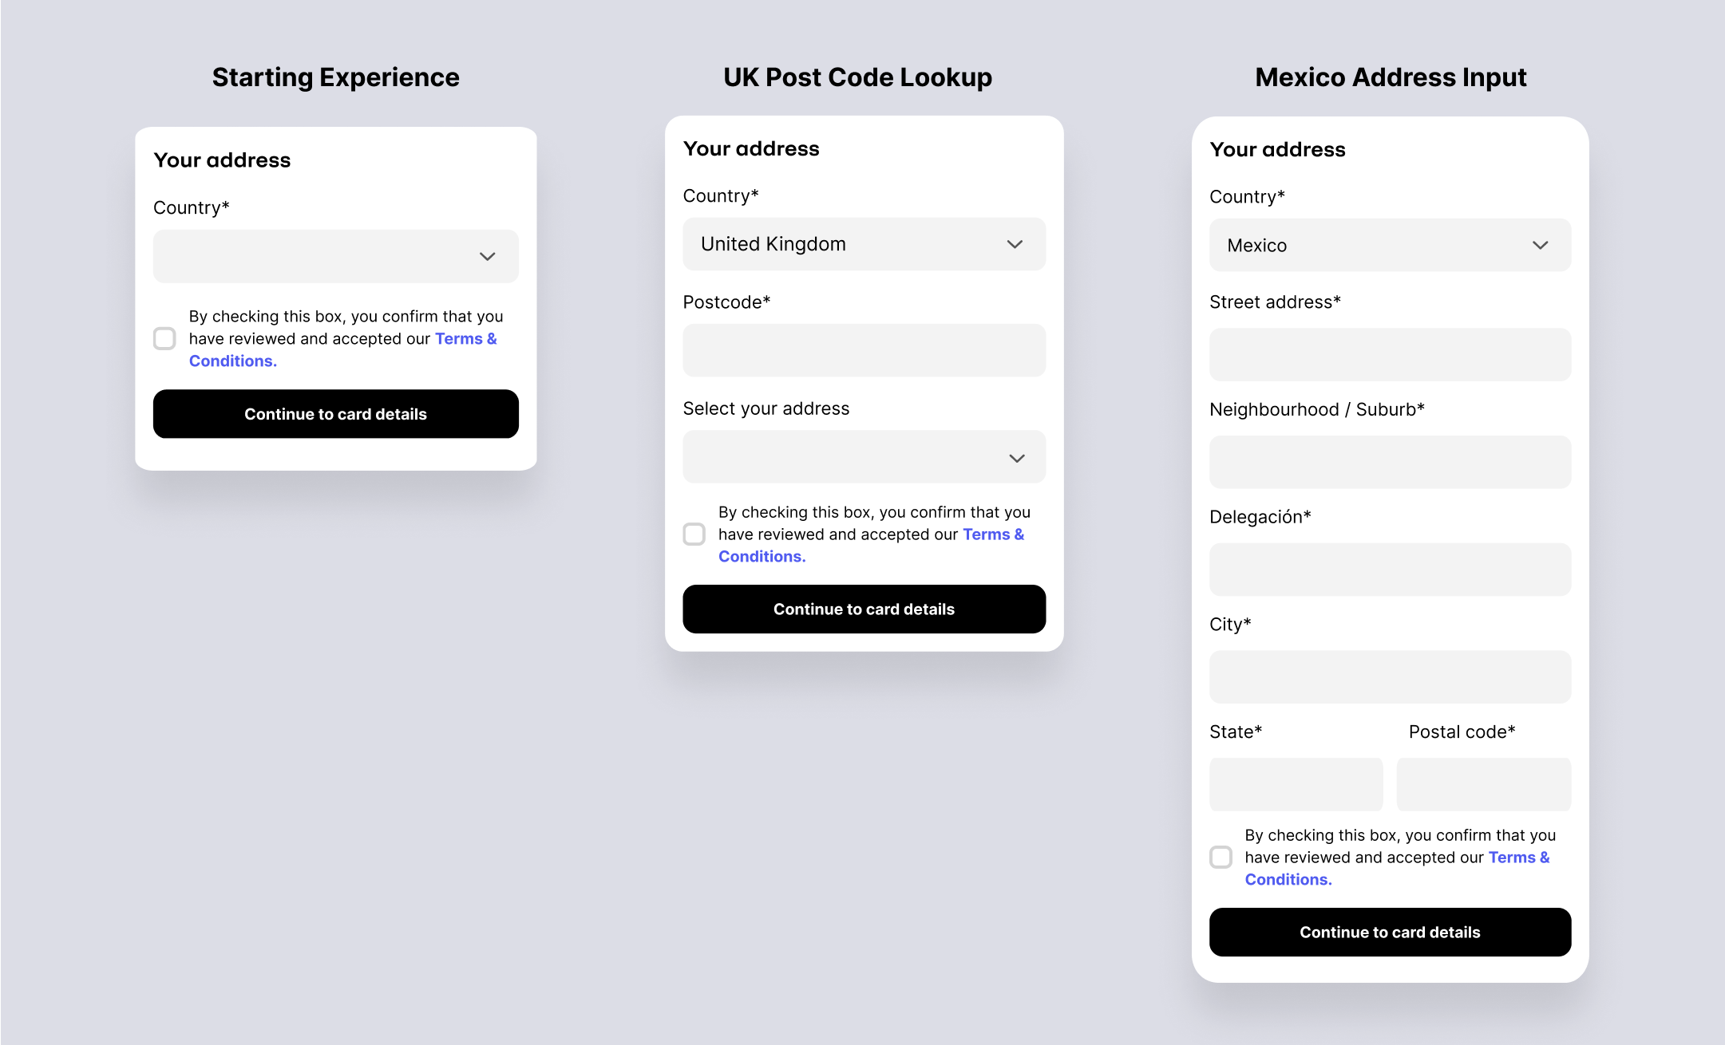1725x1045 pixels.
Task: Tick terms checkbox in Mexico Address card
Action: click(x=1220, y=858)
